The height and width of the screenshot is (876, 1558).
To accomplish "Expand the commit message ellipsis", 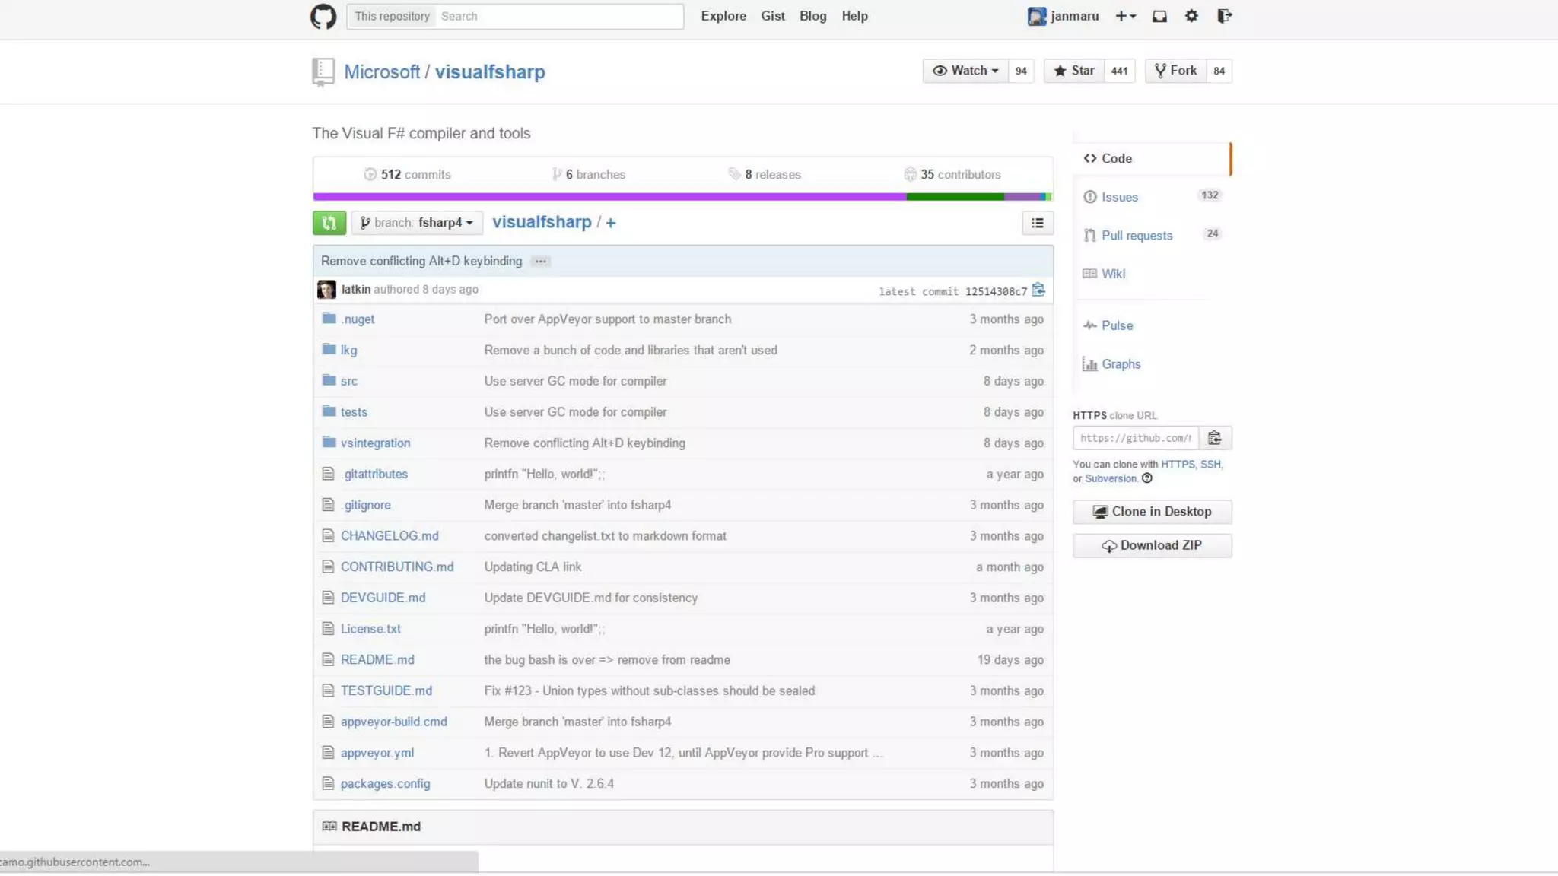I will (540, 262).
